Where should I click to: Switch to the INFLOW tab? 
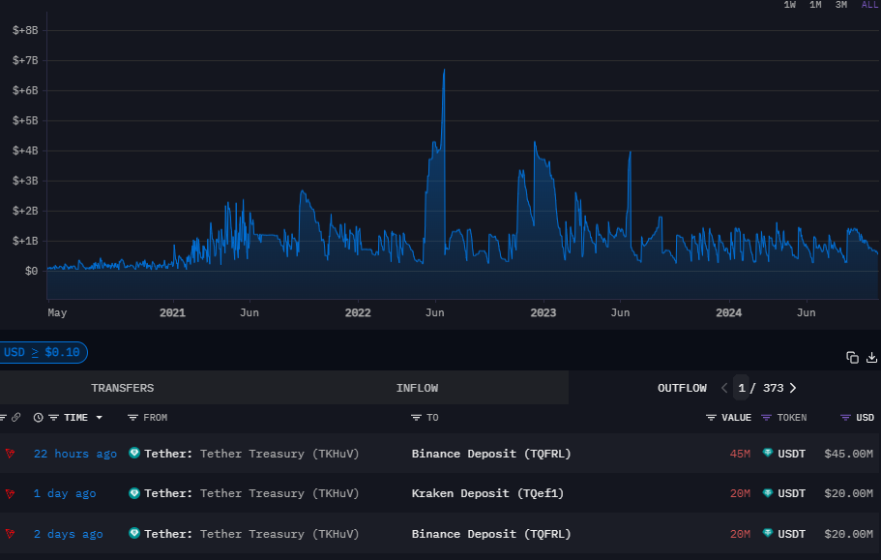(x=417, y=387)
